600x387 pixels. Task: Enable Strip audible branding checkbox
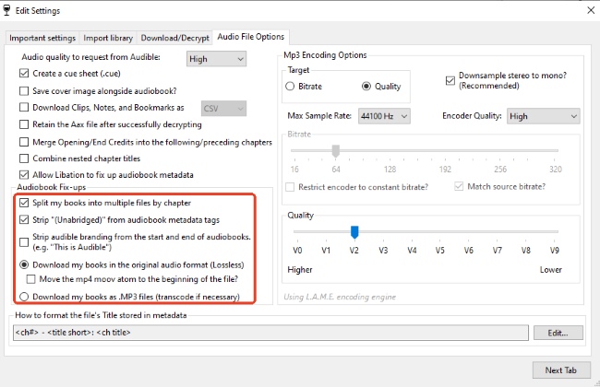tap(24, 241)
